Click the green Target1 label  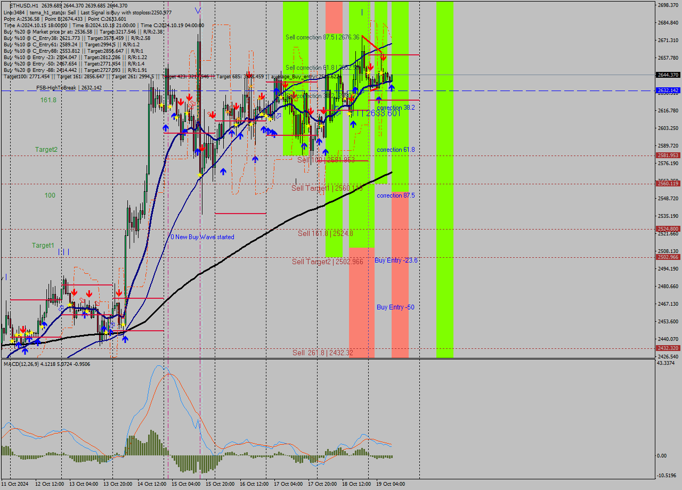tap(43, 246)
